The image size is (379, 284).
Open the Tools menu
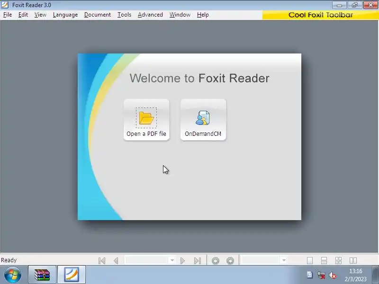124,15
